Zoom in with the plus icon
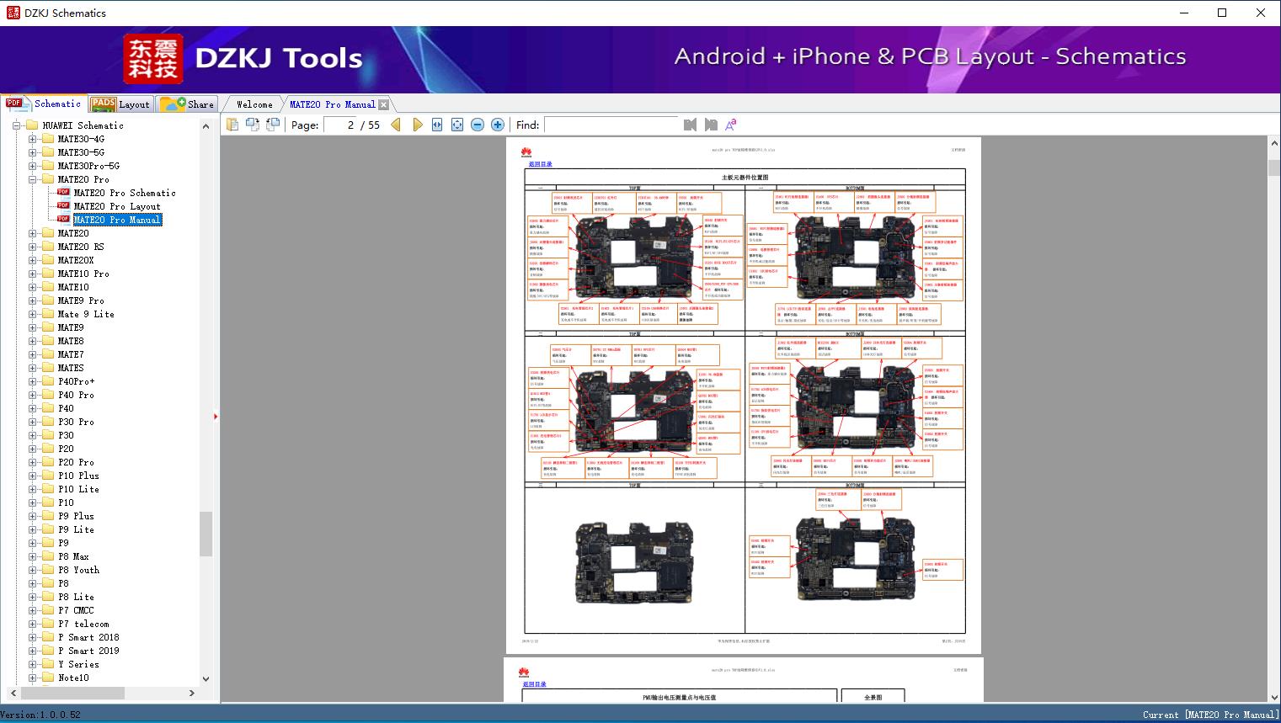 tap(498, 125)
